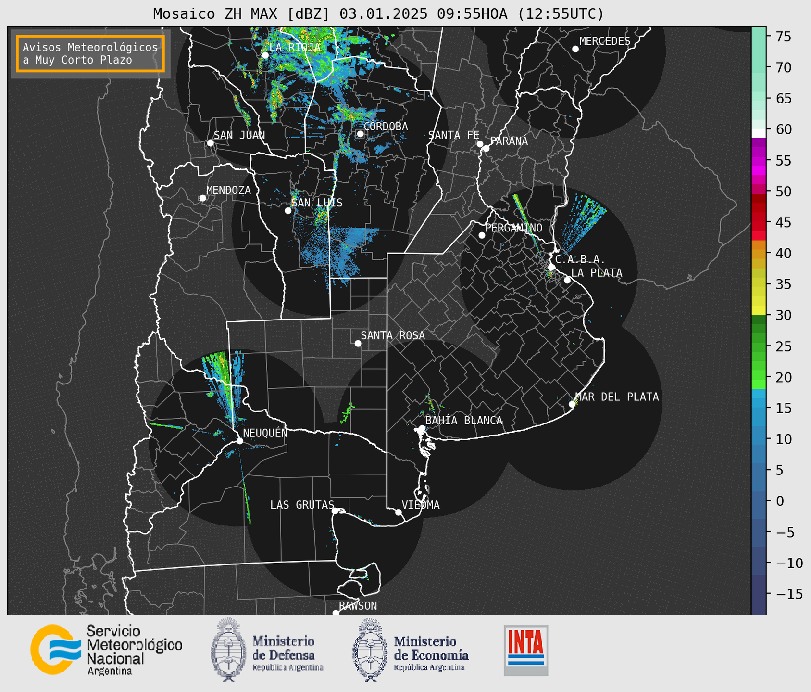Click the MERCEDES city marker dot
Image resolution: width=811 pixels, height=692 pixels.
pyautogui.click(x=575, y=49)
